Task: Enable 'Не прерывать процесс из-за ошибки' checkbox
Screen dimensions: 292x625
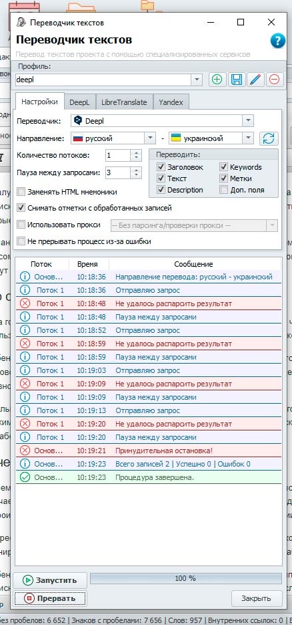Action: pos(21,241)
